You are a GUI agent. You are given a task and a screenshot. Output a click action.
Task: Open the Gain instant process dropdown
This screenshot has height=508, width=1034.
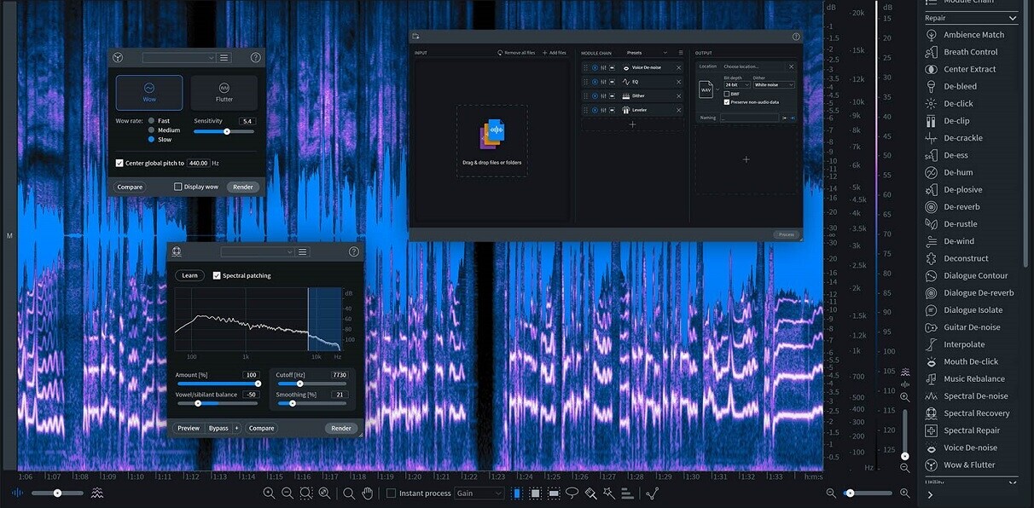point(479,494)
